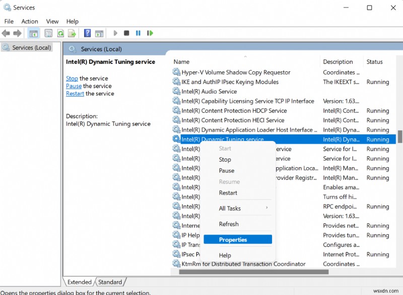Click the Restart service toolbar icon
Screen dimensions: 403x295
click(150, 33)
